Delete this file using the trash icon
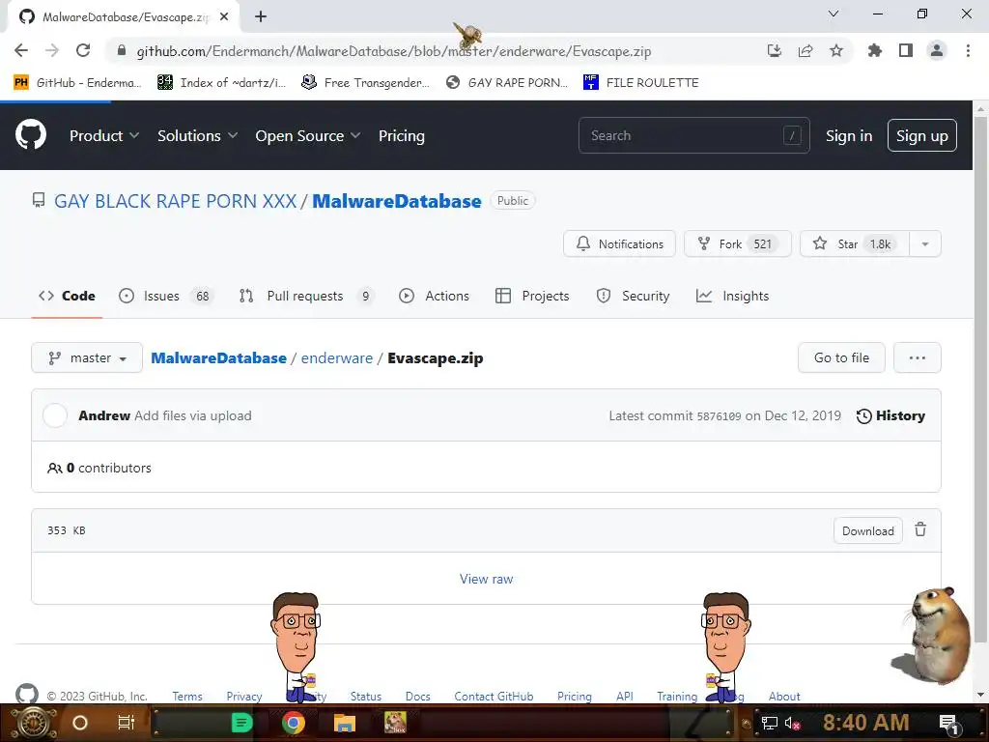The image size is (989, 742). 920,530
